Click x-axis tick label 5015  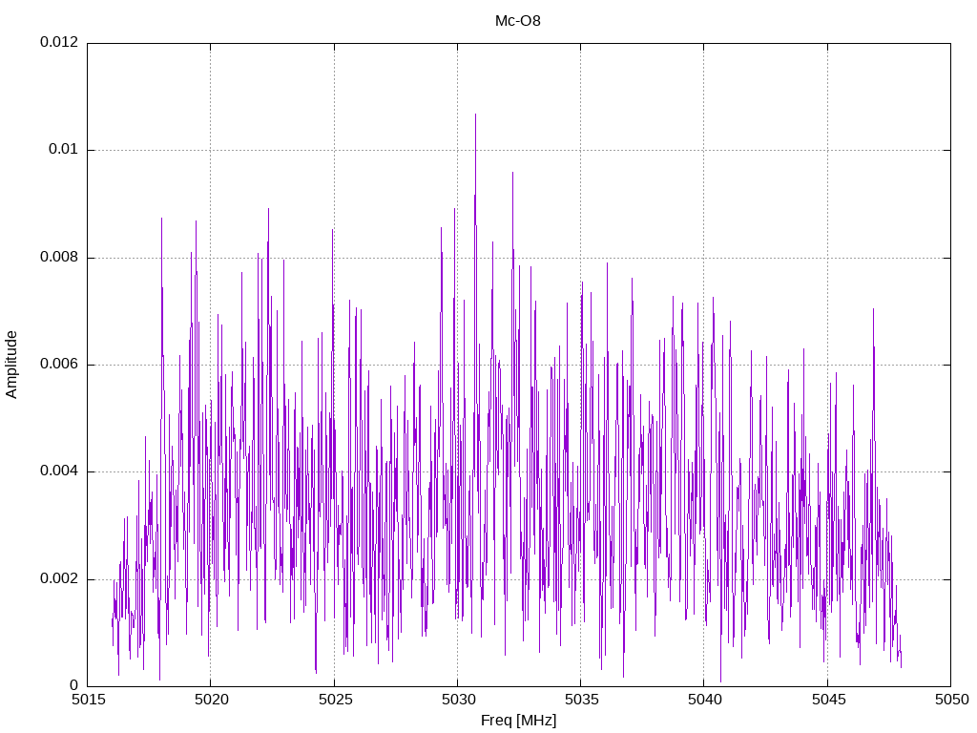point(88,700)
